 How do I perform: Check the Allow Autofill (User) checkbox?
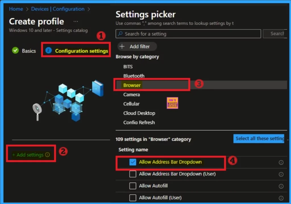click(132, 198)
